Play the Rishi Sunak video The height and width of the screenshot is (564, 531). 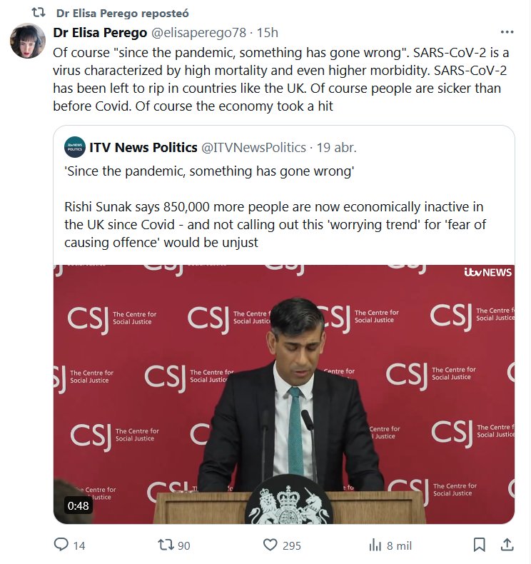click(x=284, y=393)
